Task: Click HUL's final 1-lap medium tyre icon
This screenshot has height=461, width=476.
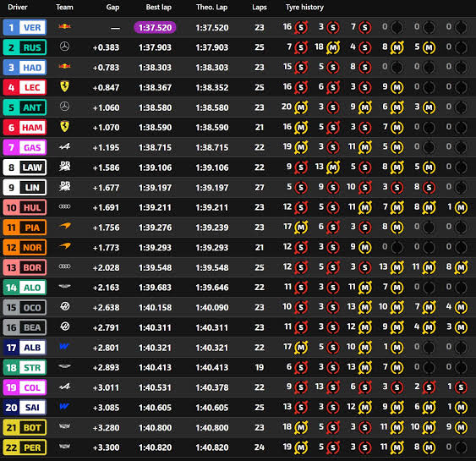Action: [x=461, y=208]
